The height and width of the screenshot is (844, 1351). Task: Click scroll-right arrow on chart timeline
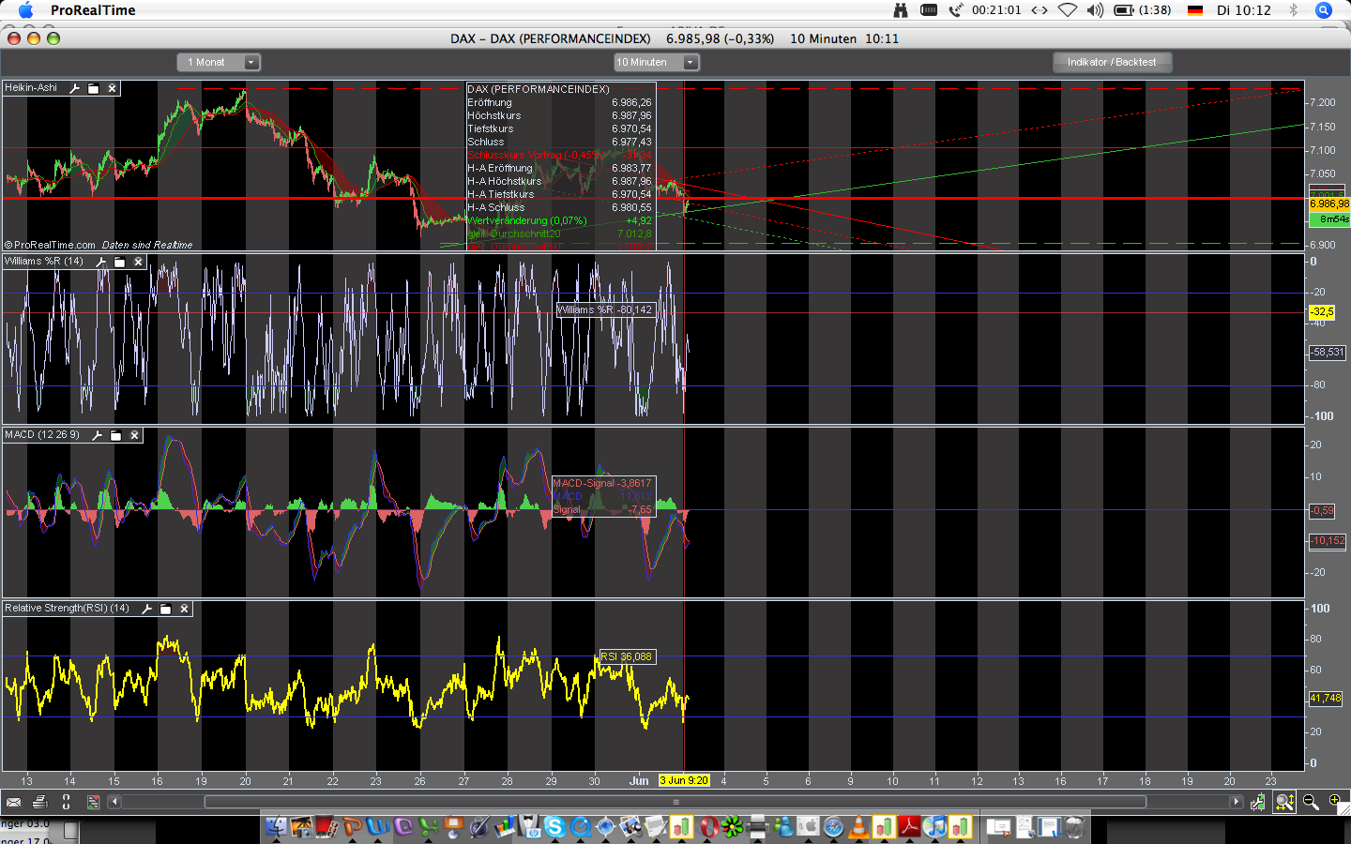coord(1237,802)
